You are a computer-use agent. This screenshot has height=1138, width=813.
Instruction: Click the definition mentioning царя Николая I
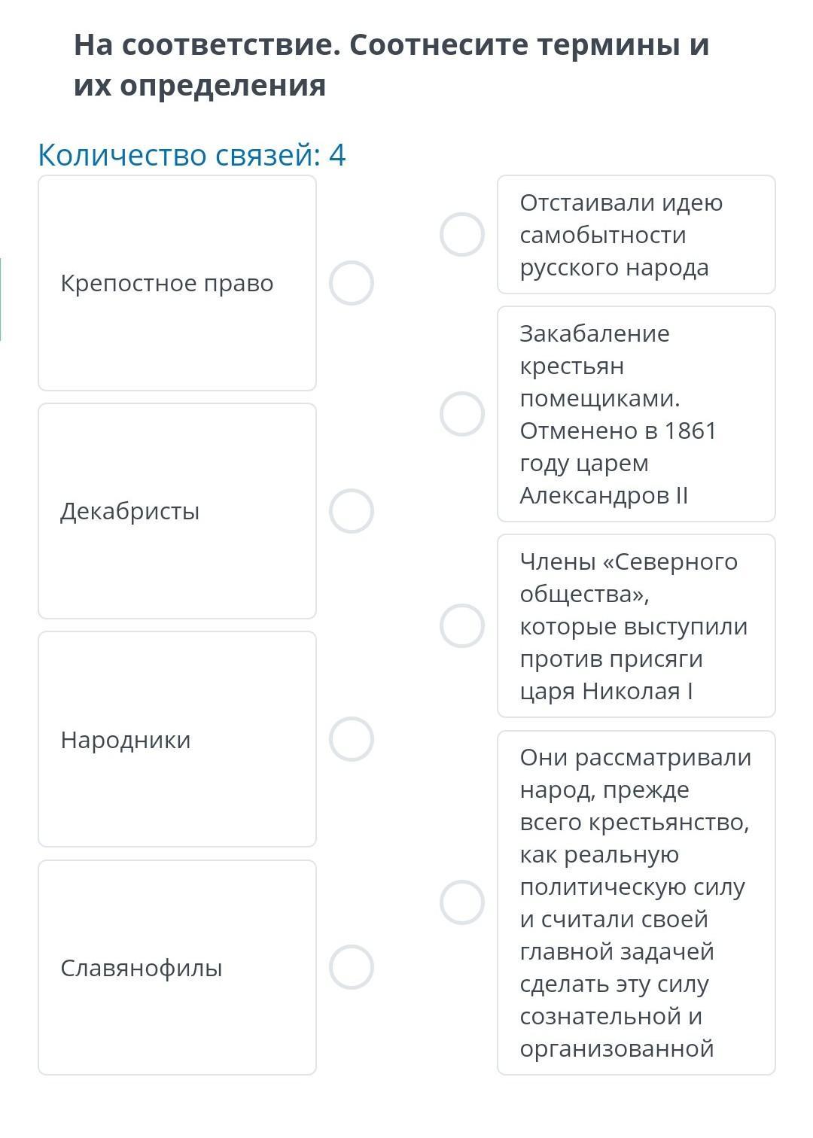636,625
